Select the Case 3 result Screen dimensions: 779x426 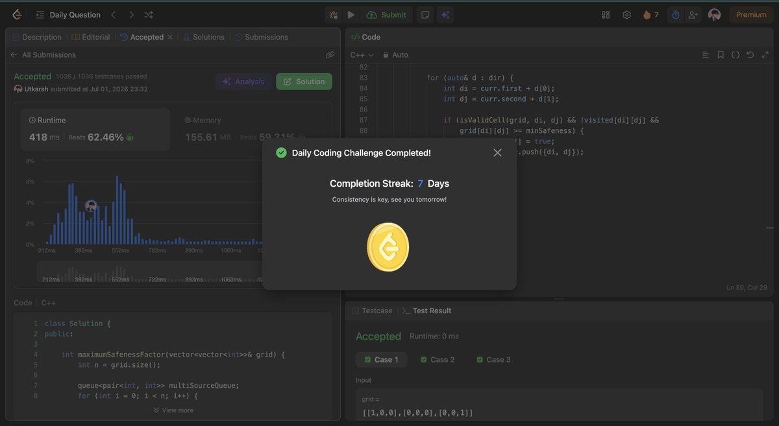click(493, 360)
